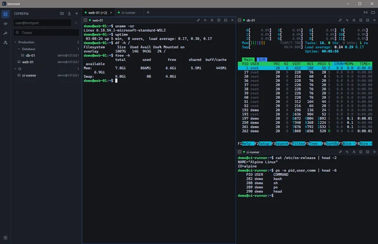Open the AI sparkles view in left rail

5,42
